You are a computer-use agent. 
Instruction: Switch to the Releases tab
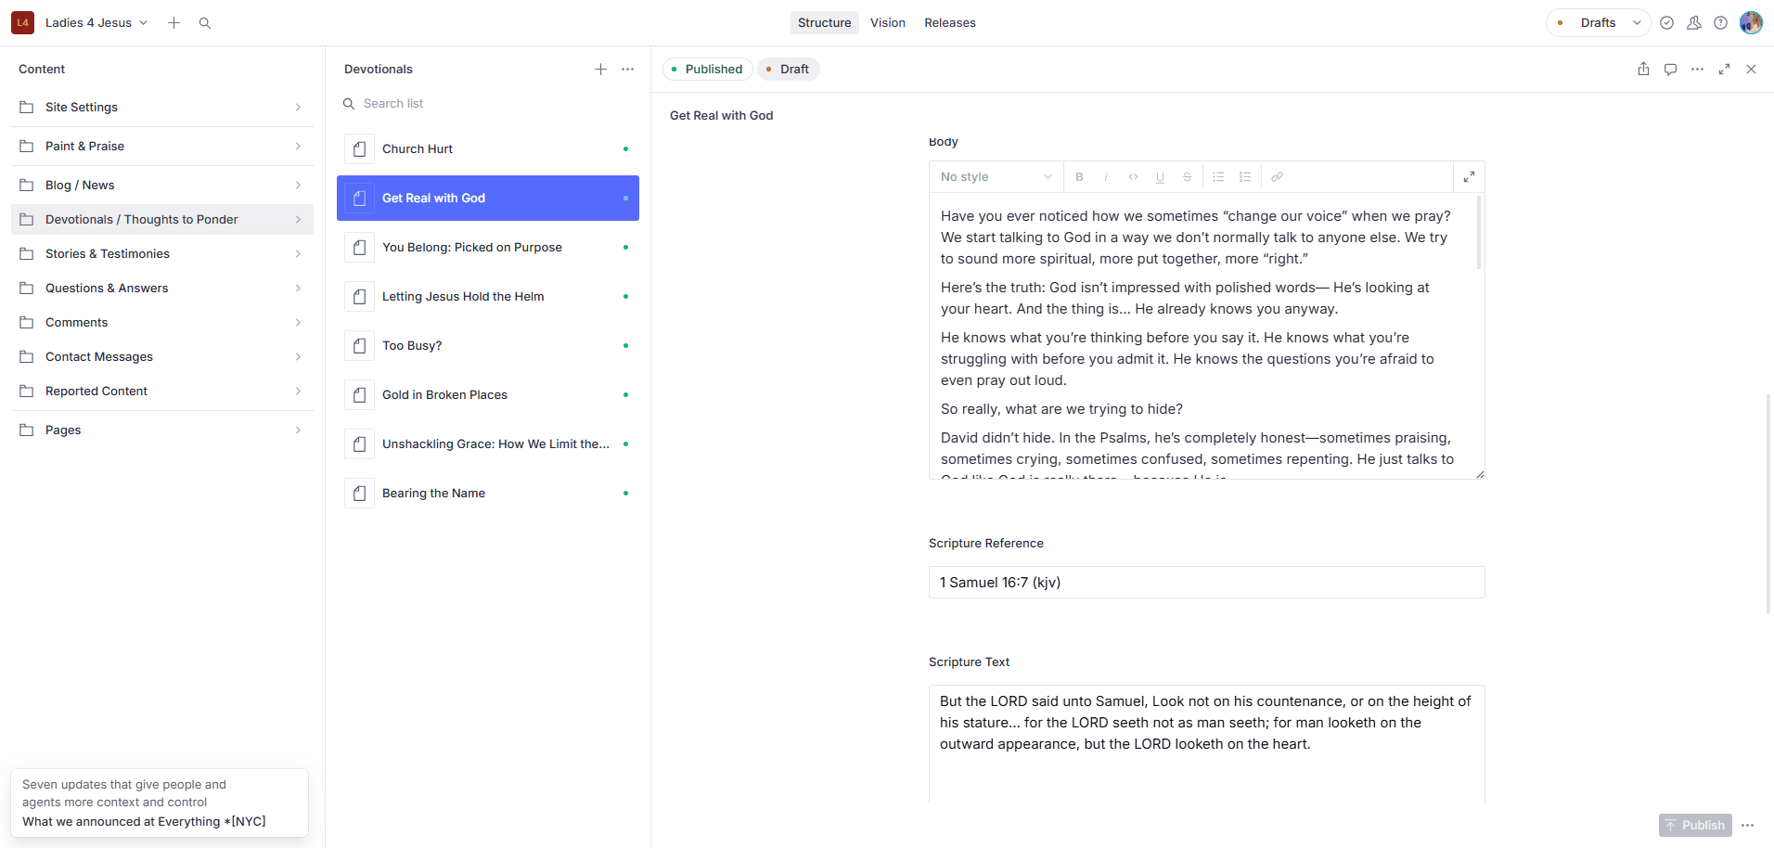[x=950, y=23]
